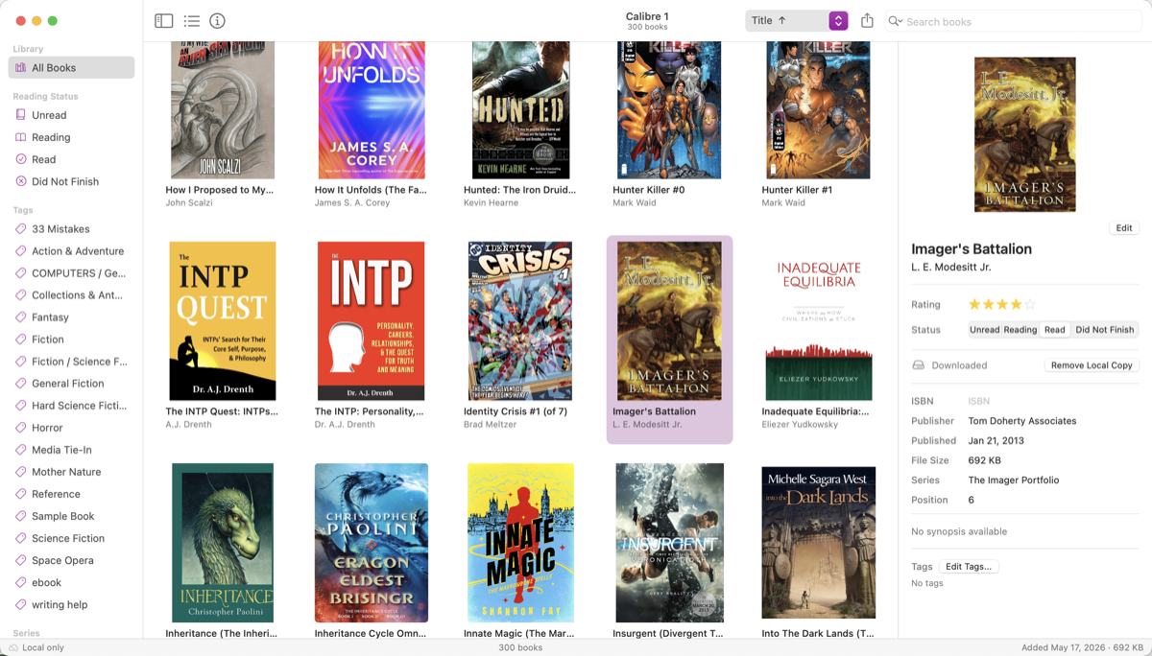
Task: Click the 33 Mistakes tag icon
Action: pos(21,229)
